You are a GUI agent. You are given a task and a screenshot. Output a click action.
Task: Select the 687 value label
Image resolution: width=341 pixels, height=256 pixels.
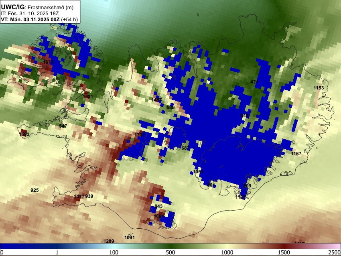click(x=185, y=148)
